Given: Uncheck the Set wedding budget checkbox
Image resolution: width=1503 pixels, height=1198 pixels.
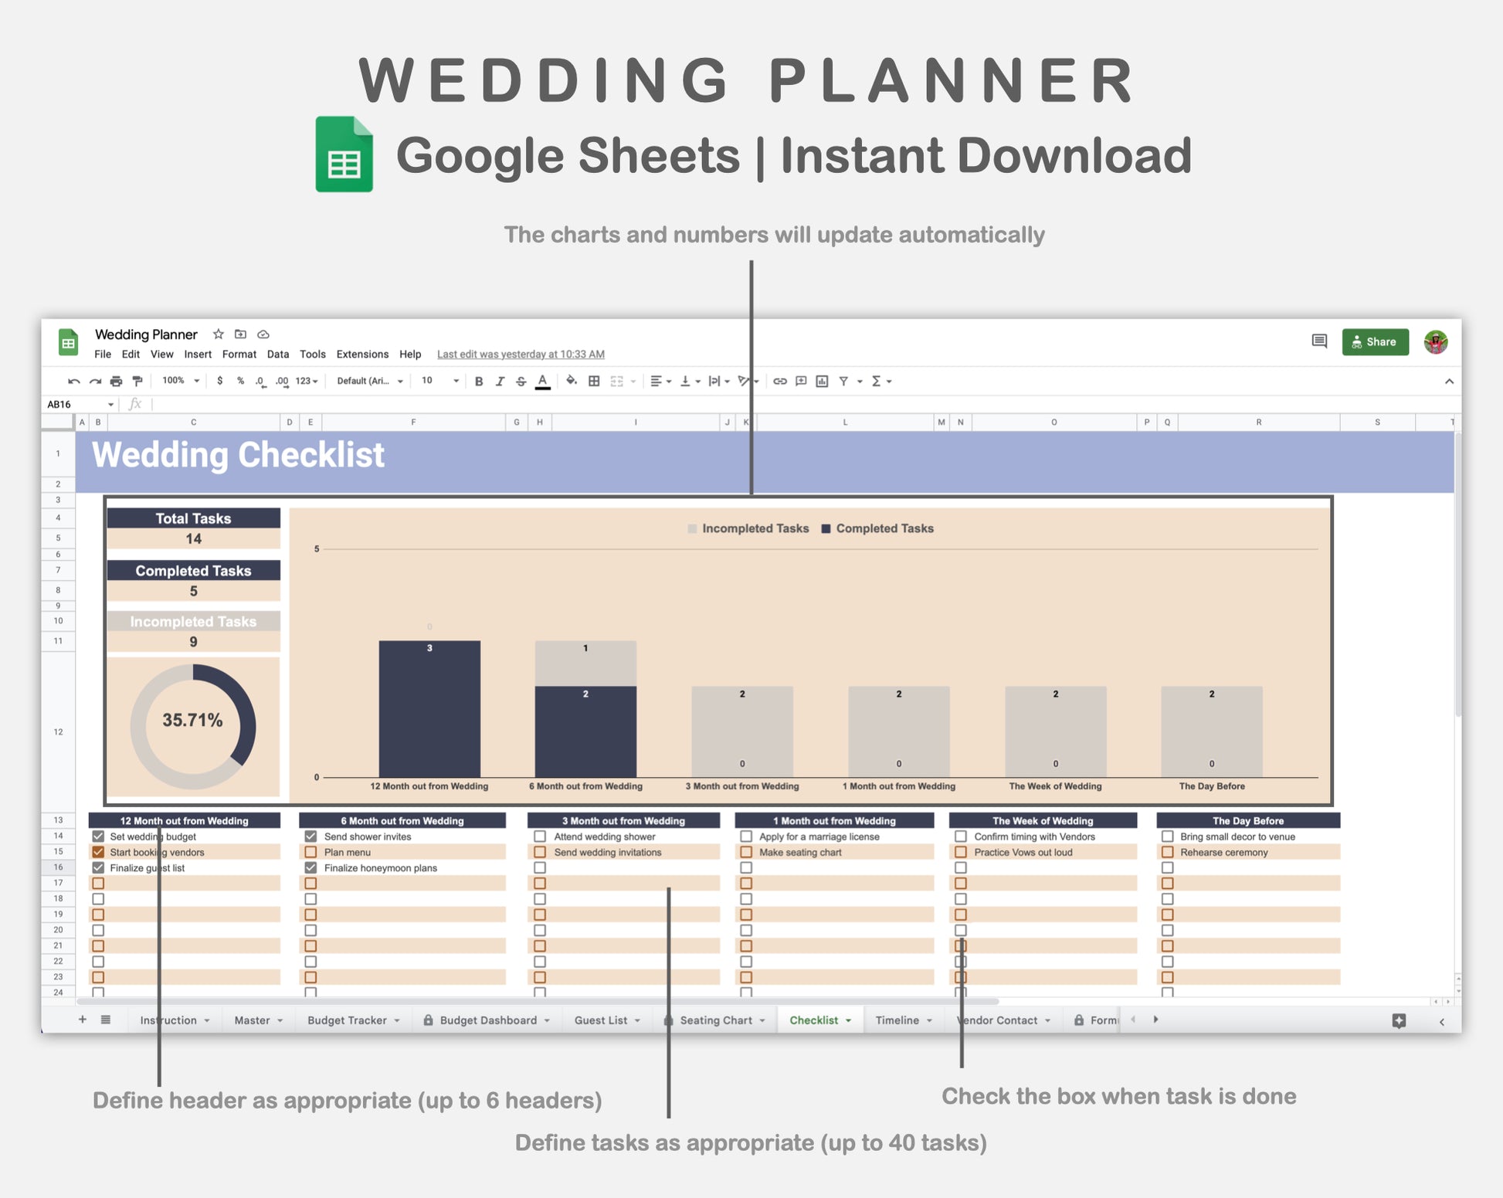Looking at the screenshot, I should coord(98,837).
